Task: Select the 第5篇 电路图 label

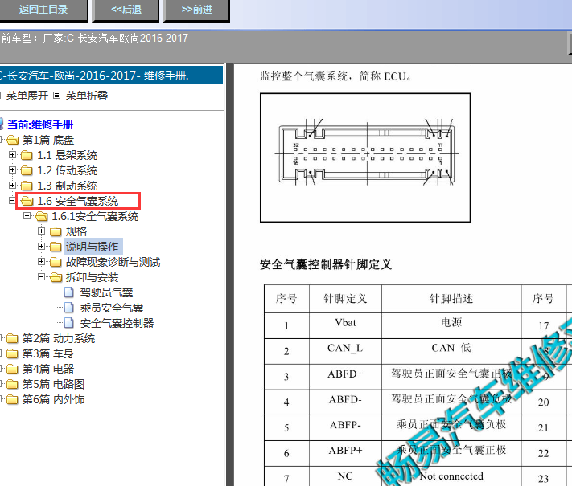Action: point(53,384)
